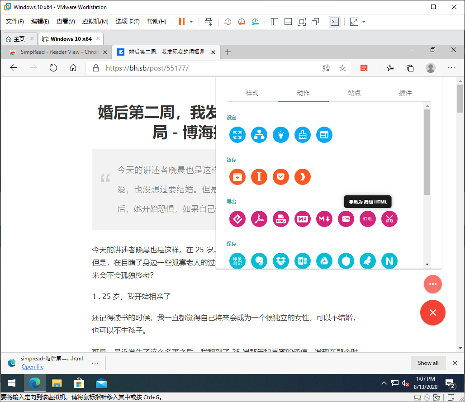
Task: Save the article to Notion
Action: pos(389,261)
